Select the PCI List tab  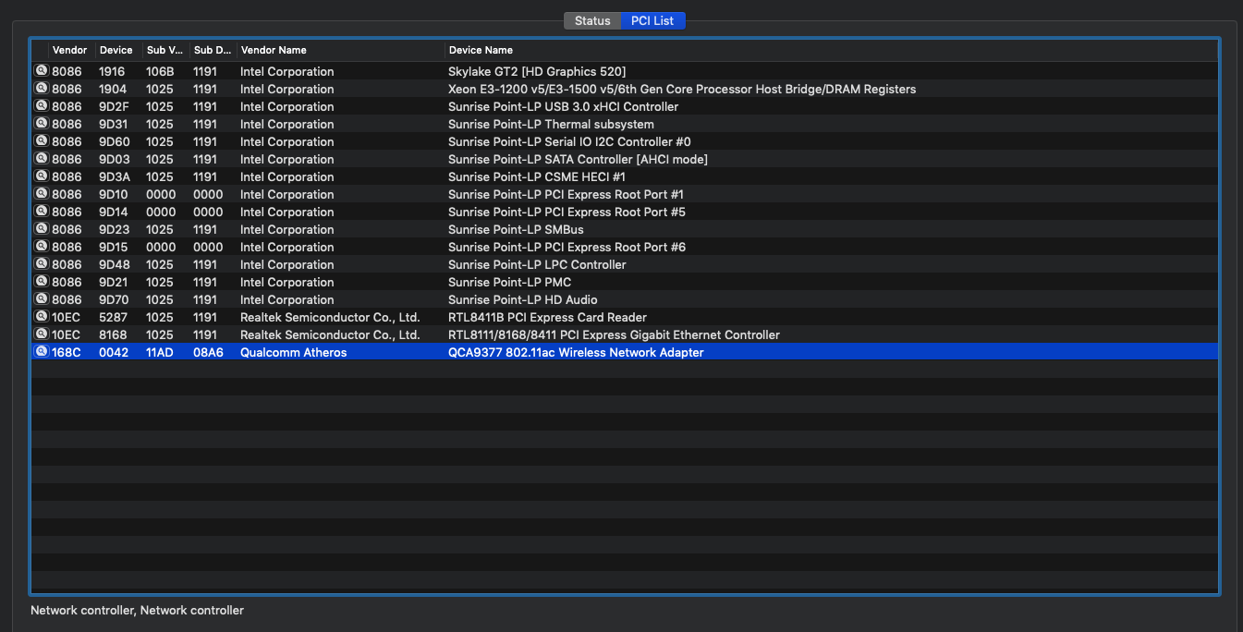tap(652, 20)
